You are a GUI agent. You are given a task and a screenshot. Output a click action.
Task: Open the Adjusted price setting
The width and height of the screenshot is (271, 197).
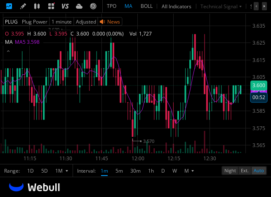pyautogui.click(x=86, y=22)
